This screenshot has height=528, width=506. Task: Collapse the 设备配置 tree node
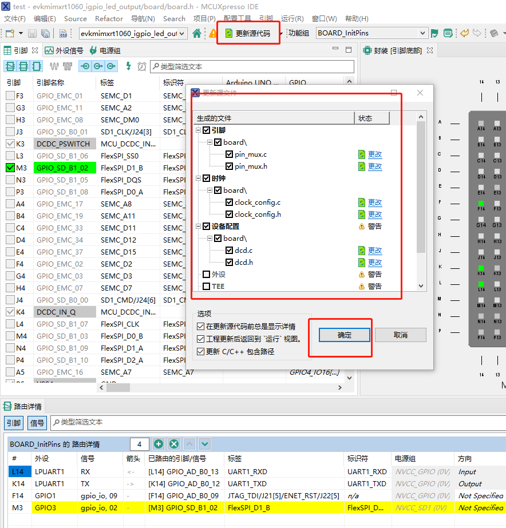tap(199, 227)
